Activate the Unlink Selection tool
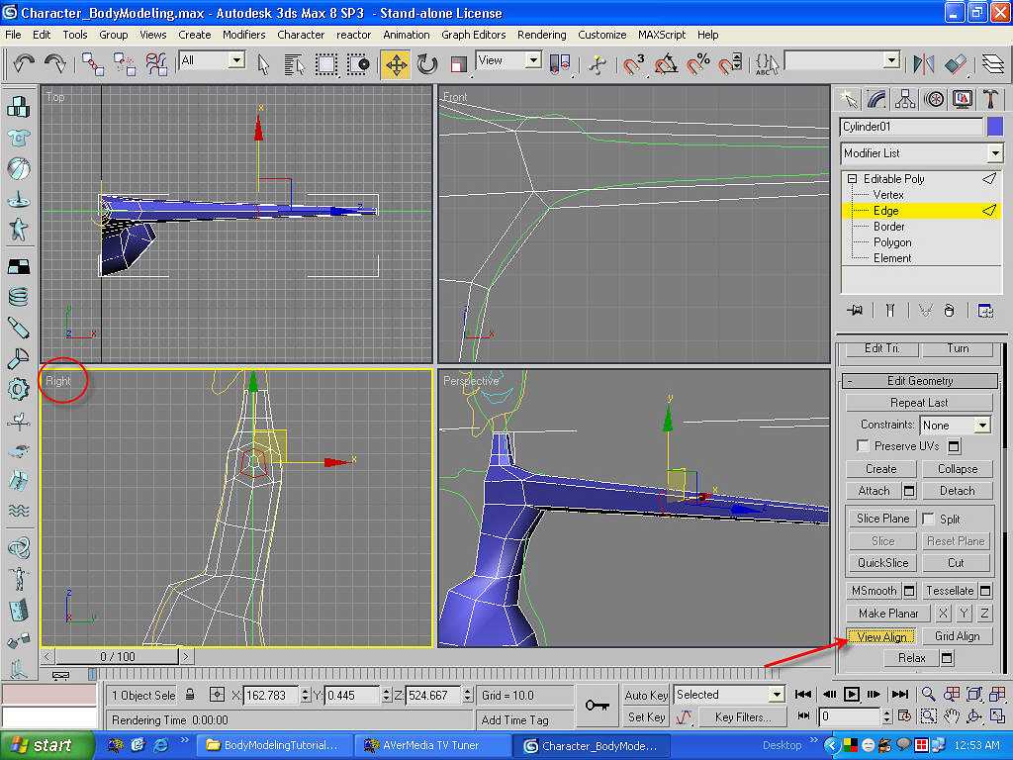1013x760 pixels. (x=125, y=63)
